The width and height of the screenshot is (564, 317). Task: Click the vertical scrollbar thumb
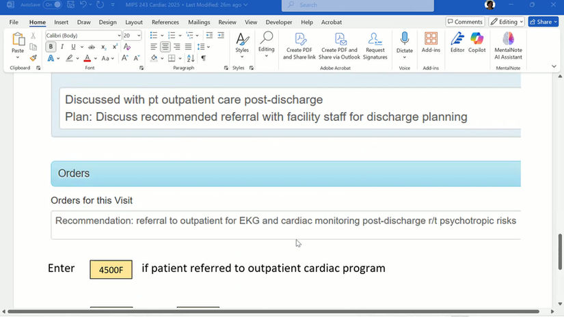click(x=560, y=251)
